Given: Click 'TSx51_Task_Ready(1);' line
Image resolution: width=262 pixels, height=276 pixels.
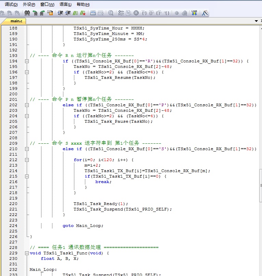Looking at the screenshot, I should (x=101, y=204).
